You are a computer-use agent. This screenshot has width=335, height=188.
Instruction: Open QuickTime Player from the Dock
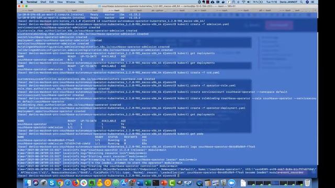199,183
